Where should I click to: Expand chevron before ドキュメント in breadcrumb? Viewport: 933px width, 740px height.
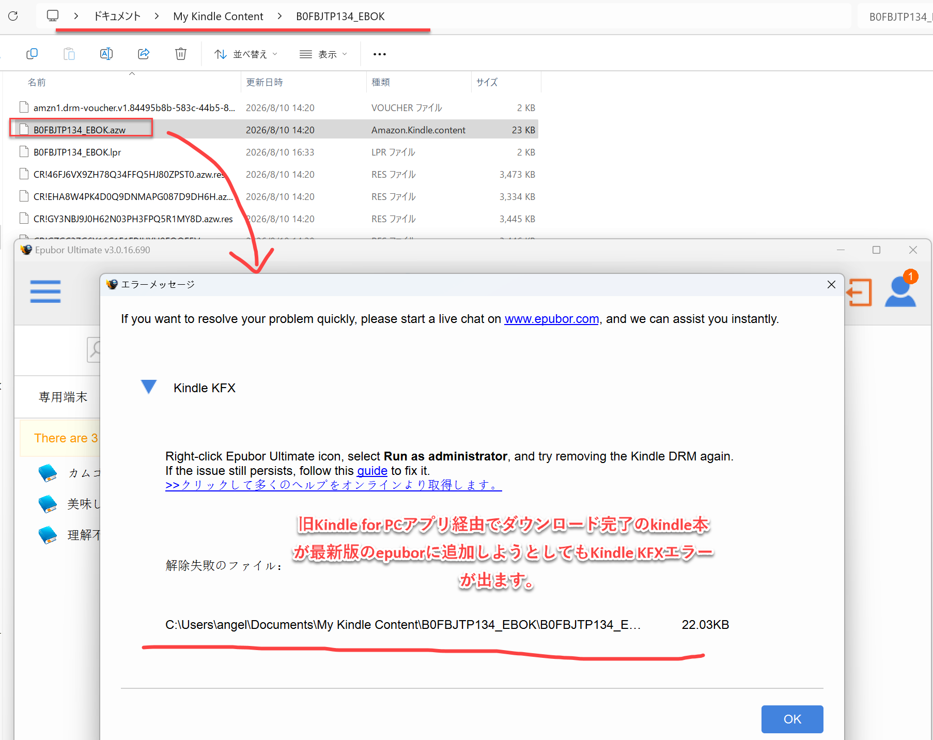76,16
